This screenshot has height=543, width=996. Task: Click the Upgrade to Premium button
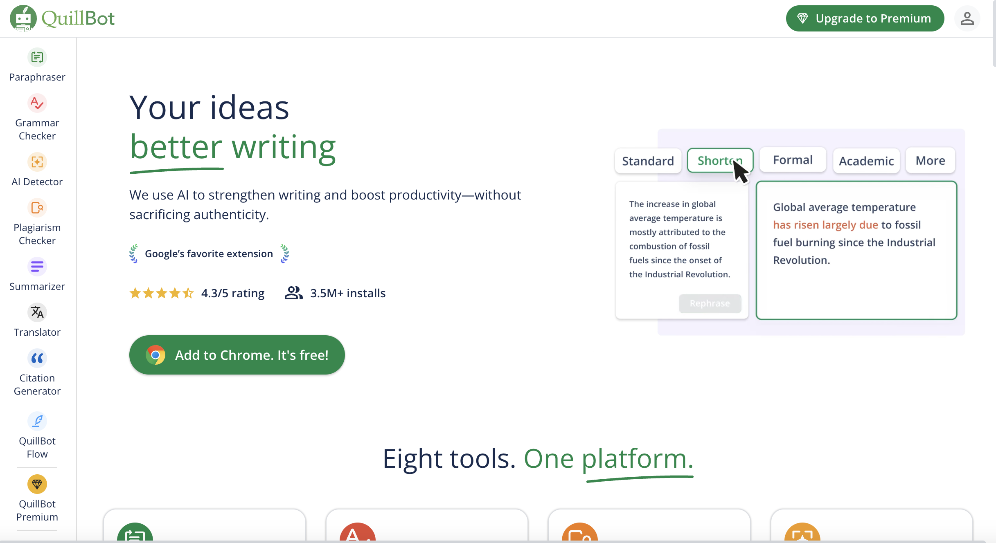(865, 18)
